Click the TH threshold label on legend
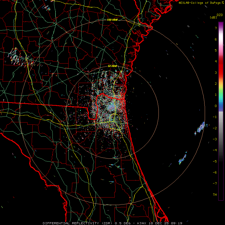Screen dimensions: 225x225 (x=215, y=195)
